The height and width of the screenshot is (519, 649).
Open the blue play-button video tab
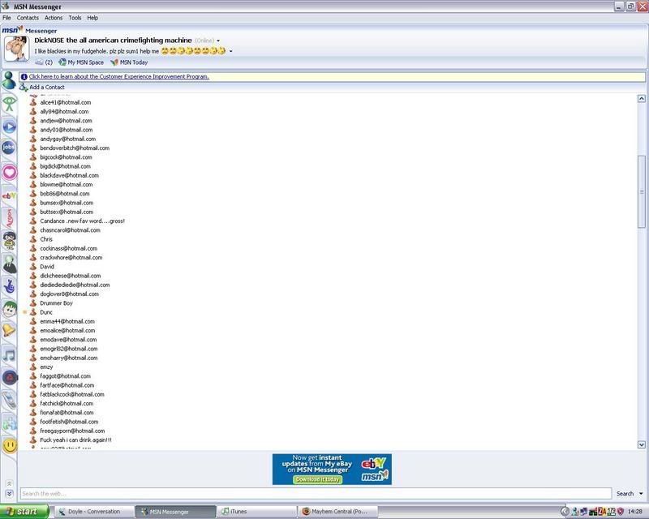9,127
